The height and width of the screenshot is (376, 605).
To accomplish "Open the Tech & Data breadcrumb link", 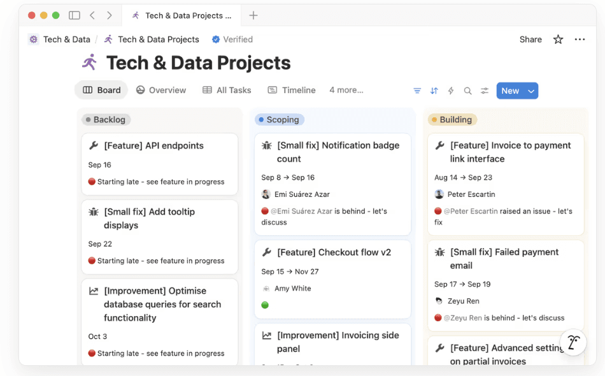I will (66, 39).
